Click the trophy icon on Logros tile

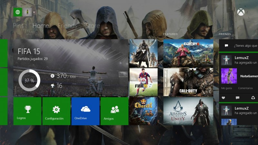click(28, 109)
